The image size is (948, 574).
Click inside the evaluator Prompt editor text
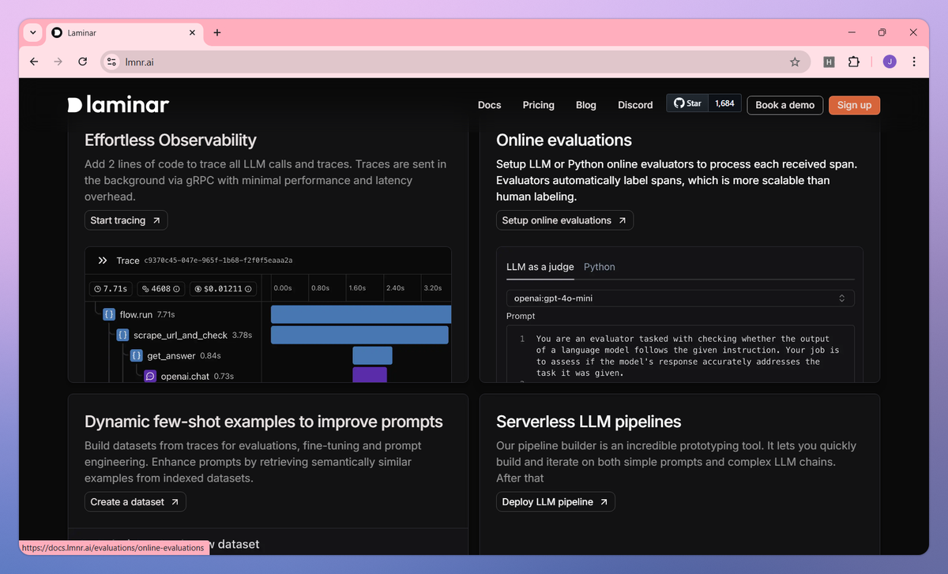coord(687,355)
